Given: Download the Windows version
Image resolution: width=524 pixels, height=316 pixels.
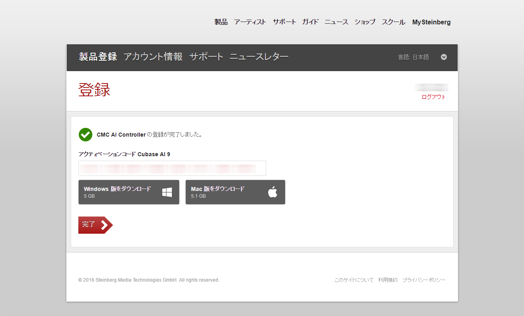Looking at the screenshot, I should click(x=129, y=192).
